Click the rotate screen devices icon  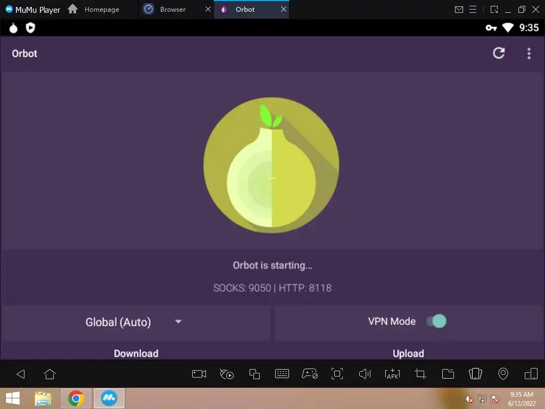(x=531, y=374)
